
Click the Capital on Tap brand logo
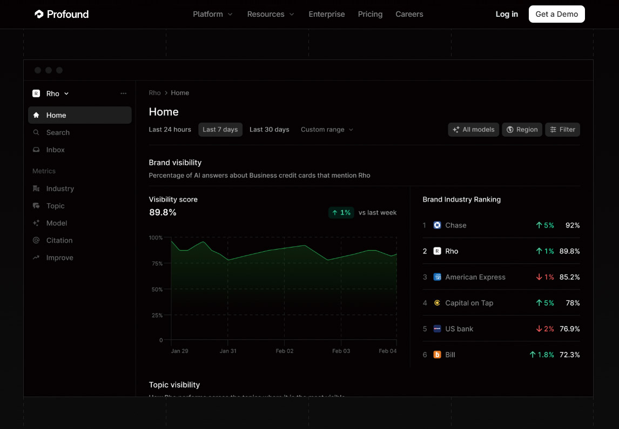(x=437, y=303)
